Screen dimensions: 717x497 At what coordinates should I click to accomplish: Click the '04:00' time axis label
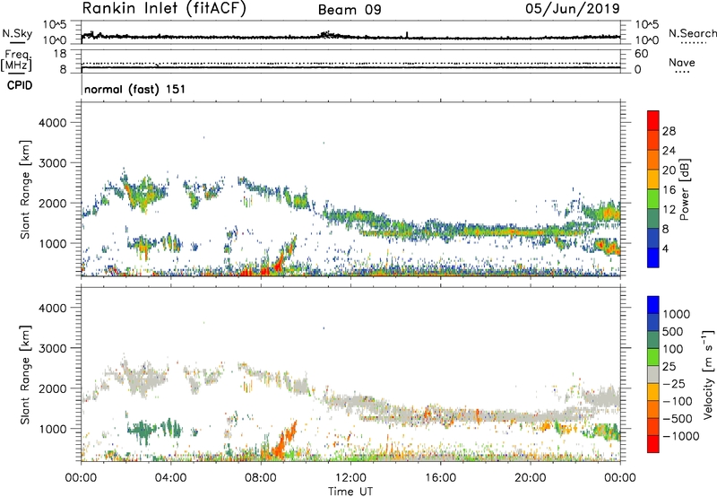(170, 478)
